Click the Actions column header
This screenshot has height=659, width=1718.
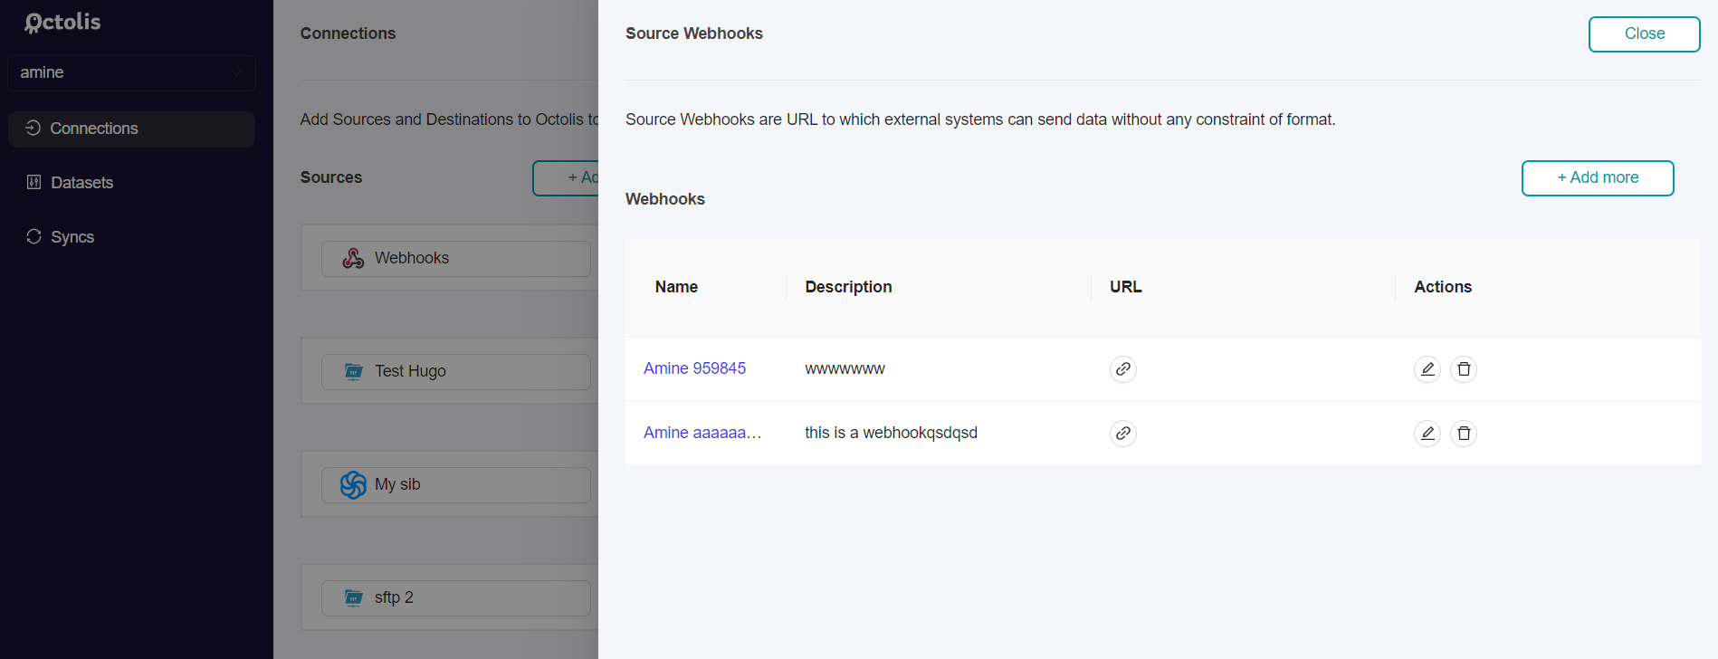(1443, 287)
